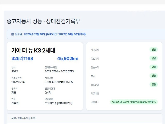Image resolution: width=165 pixels, height=124 pixels.
Task: Click the 없음 badge in the 튜닝 row
Action: [154, 76]
